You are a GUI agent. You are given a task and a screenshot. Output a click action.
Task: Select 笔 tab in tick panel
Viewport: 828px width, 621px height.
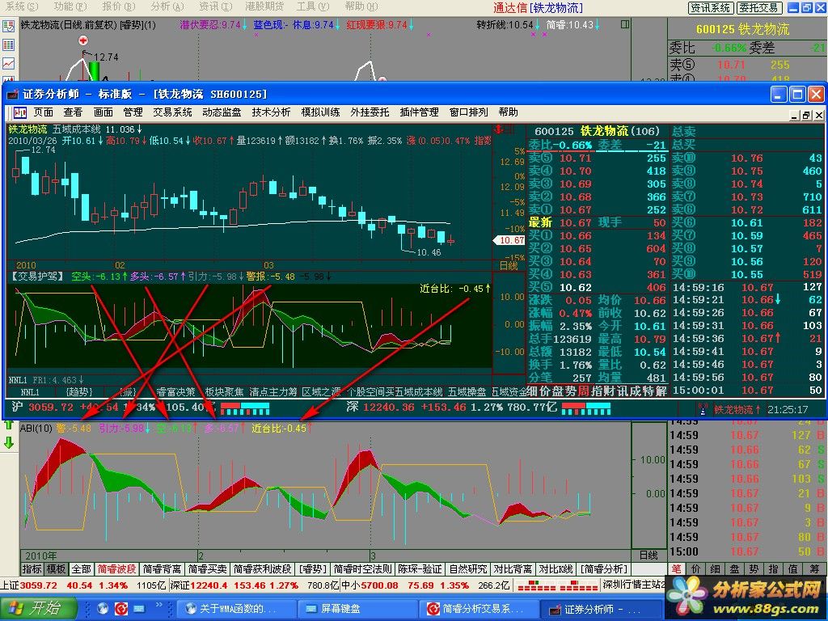(x=677, y=569)
